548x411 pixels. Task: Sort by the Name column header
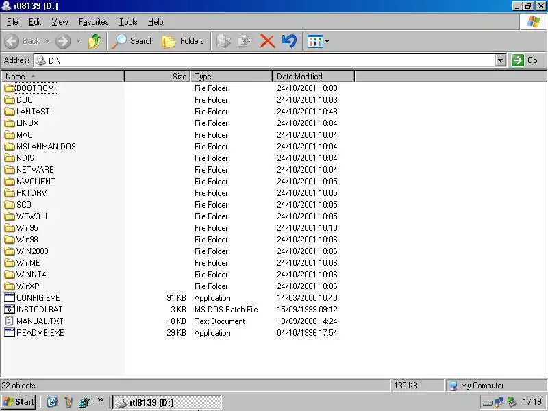click(x=62, y=76)
